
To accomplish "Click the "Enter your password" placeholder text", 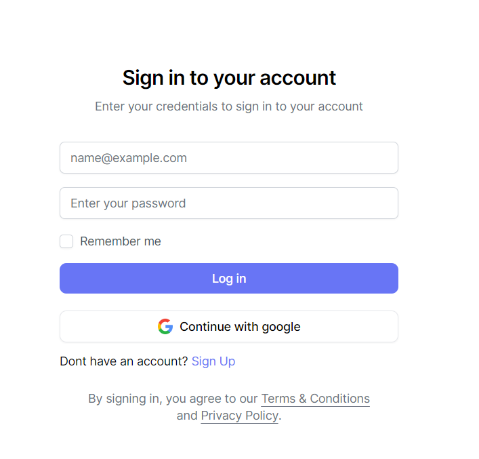I will 128,203.
